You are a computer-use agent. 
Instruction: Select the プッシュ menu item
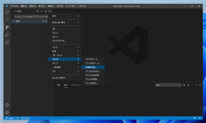65,33
